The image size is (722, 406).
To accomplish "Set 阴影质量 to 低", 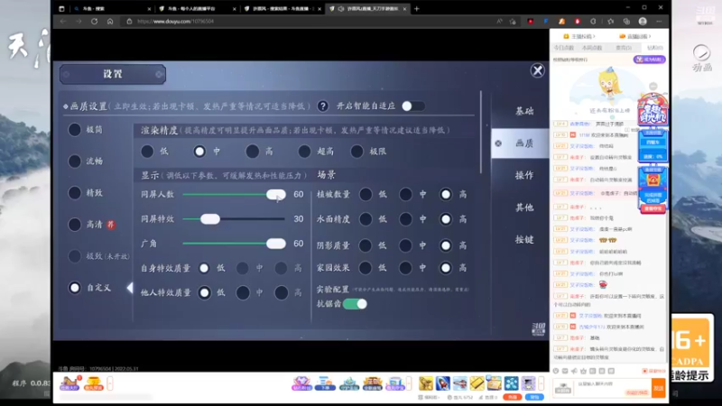I will [x=366, y=245].
